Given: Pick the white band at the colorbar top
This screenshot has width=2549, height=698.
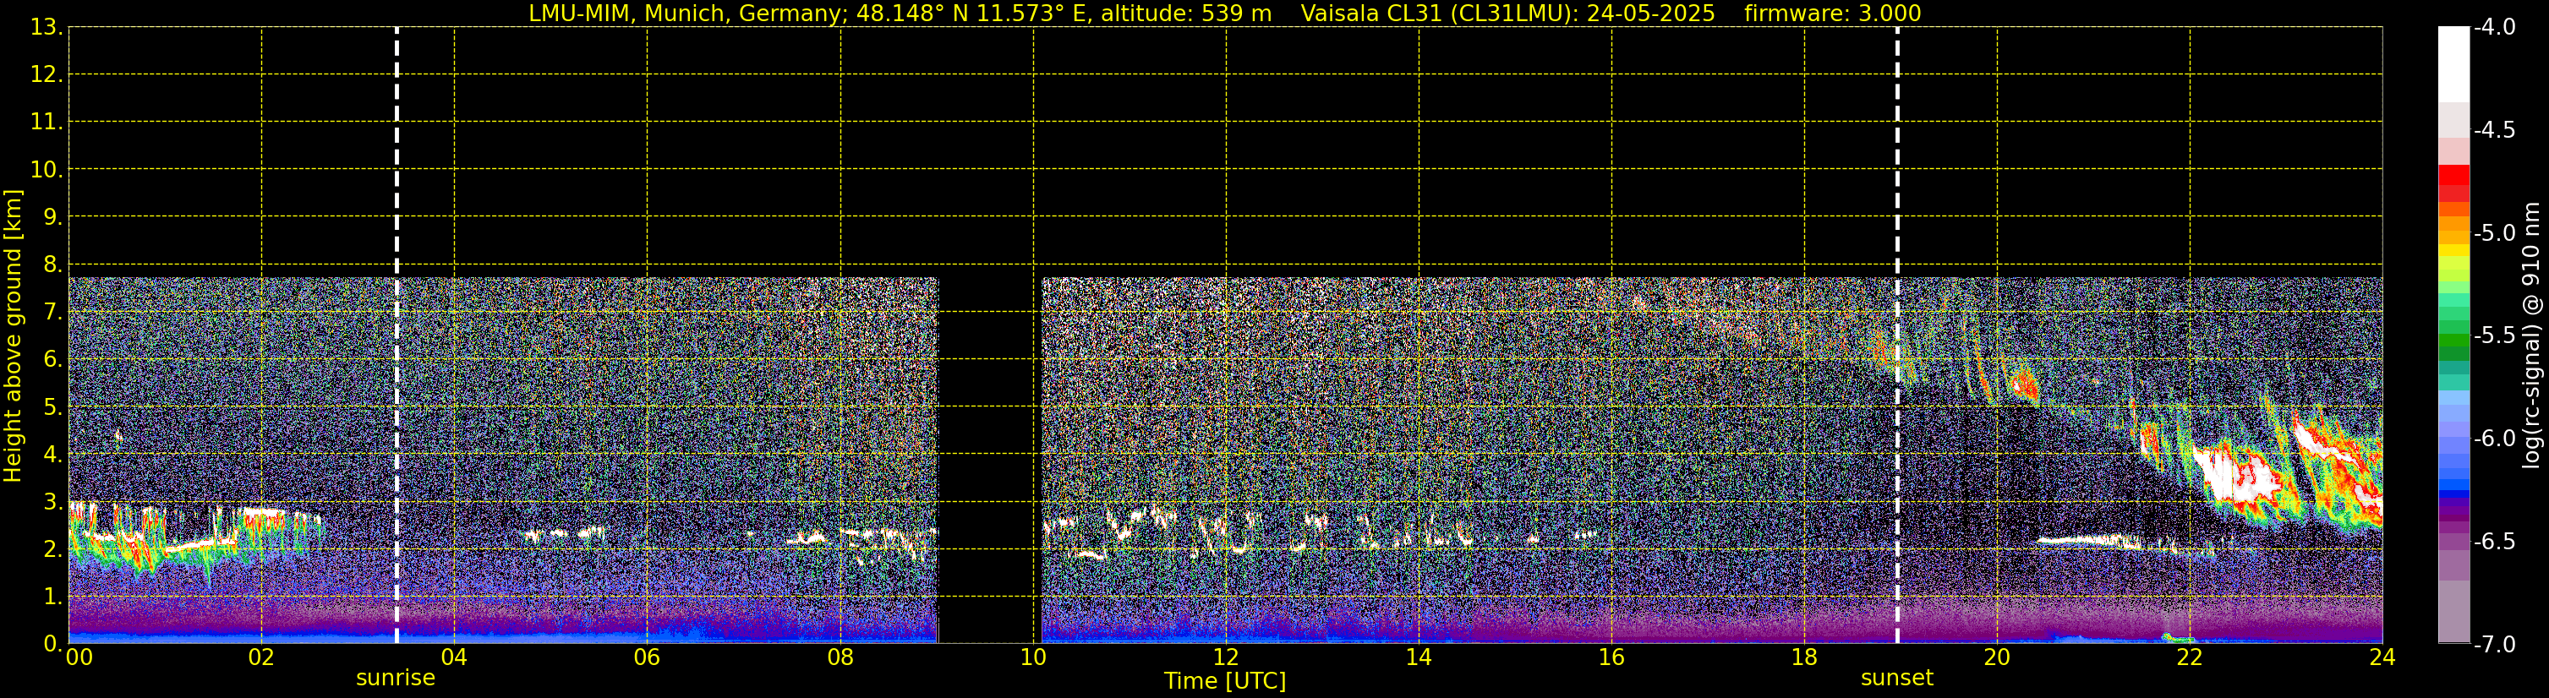Looking at the screenshot, I should 2453,64.
